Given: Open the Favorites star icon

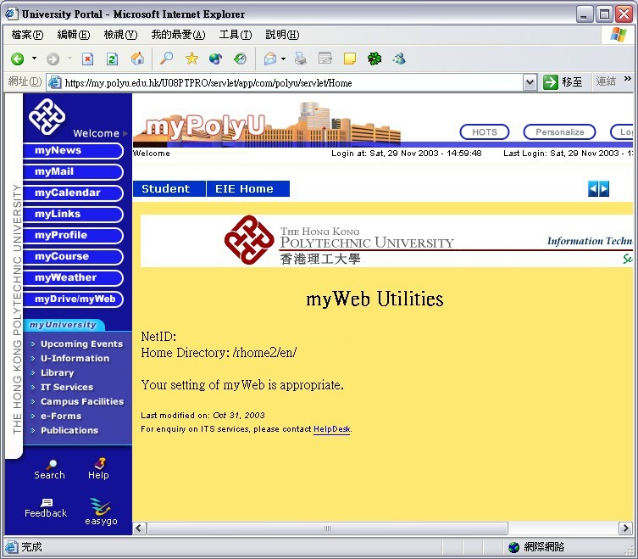Looking at the screenshot, I should pos(191,59).
